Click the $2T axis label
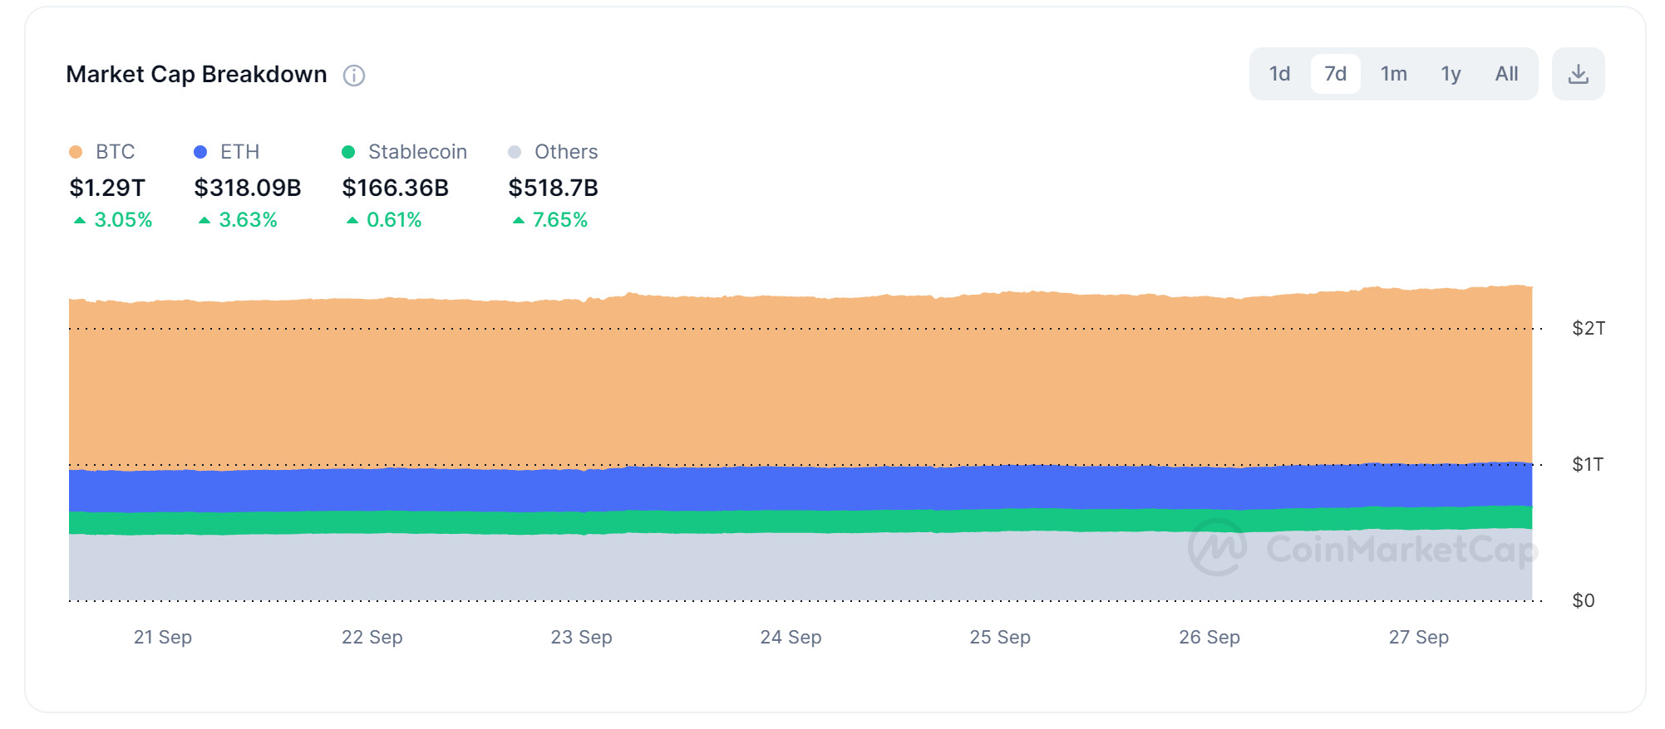This screenshot has height=729, width=1665. tap(1589, 329)
